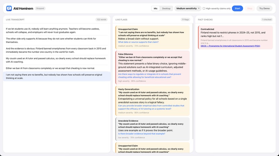
Task: Click 'low severity · 70% confidence' label
Action: point(132,138)
